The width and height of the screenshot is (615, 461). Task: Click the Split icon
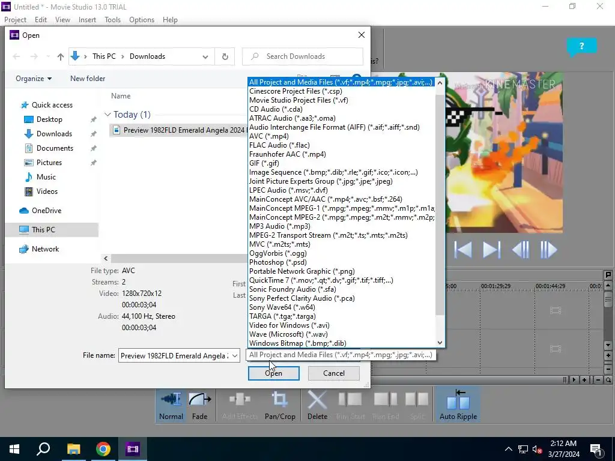tap(417, 400)
